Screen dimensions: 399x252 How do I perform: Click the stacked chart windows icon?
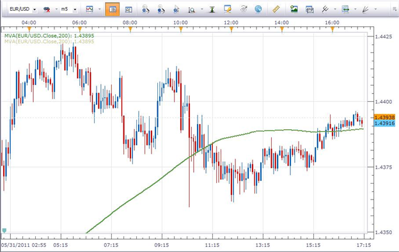[309, 10]
